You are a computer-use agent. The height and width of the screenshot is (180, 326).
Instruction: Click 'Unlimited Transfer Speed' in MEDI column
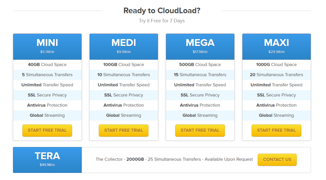coord(124,85)
